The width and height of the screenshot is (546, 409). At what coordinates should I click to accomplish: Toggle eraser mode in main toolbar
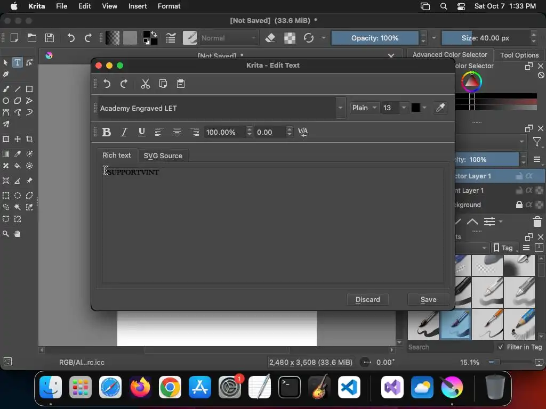pos(270,38)
